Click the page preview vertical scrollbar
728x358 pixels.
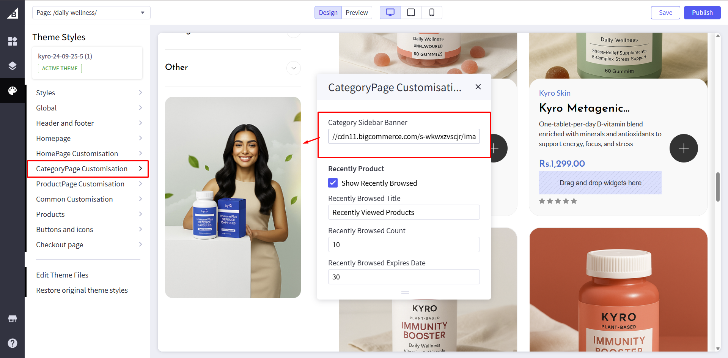click(x=718, y=187)
